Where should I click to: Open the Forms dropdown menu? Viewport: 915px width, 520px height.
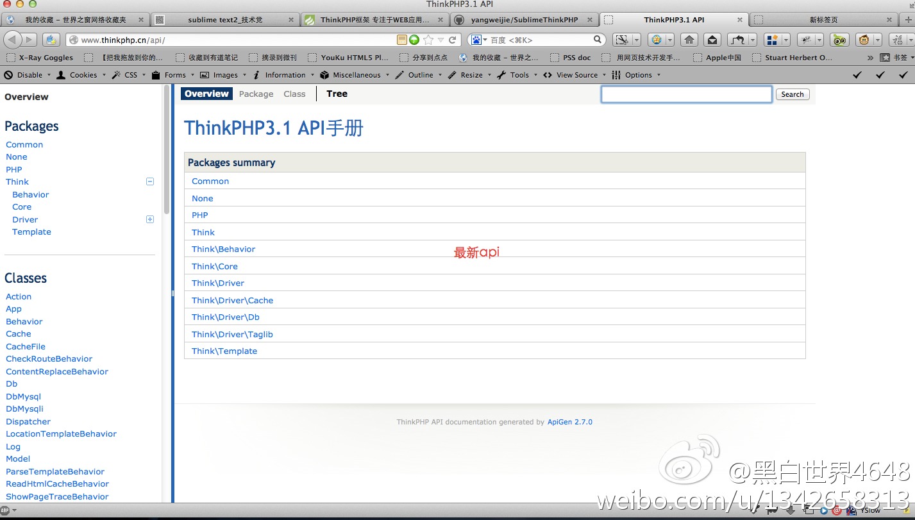point(172,75)
